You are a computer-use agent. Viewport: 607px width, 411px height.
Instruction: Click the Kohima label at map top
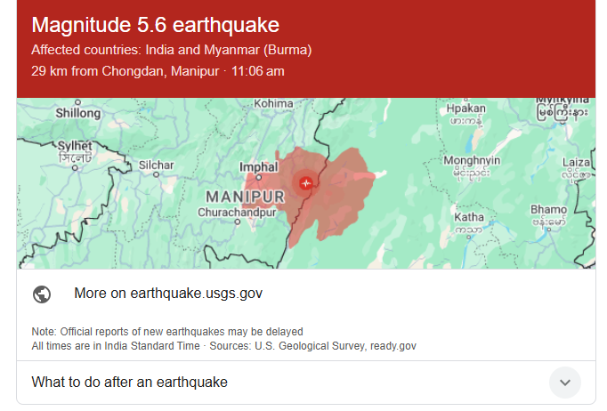273,104
